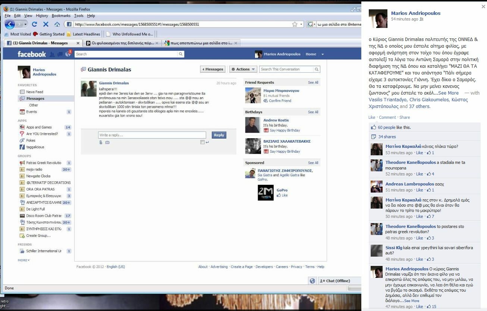487x311 pixels.
Task: Click the Search This Conversation field
Action: pos(286,69)
